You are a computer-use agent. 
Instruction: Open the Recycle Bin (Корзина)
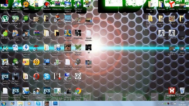182,92
